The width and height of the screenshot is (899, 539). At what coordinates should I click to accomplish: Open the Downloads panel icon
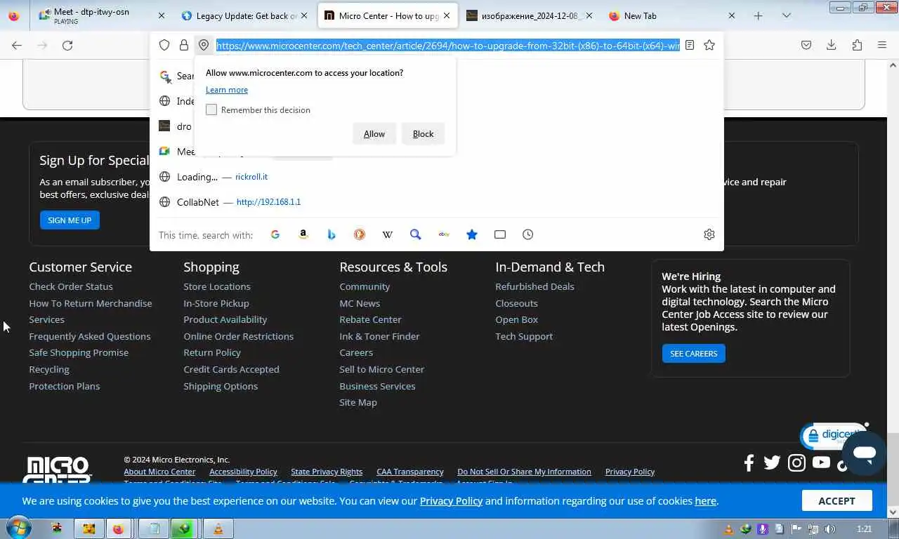click(832, 45)
